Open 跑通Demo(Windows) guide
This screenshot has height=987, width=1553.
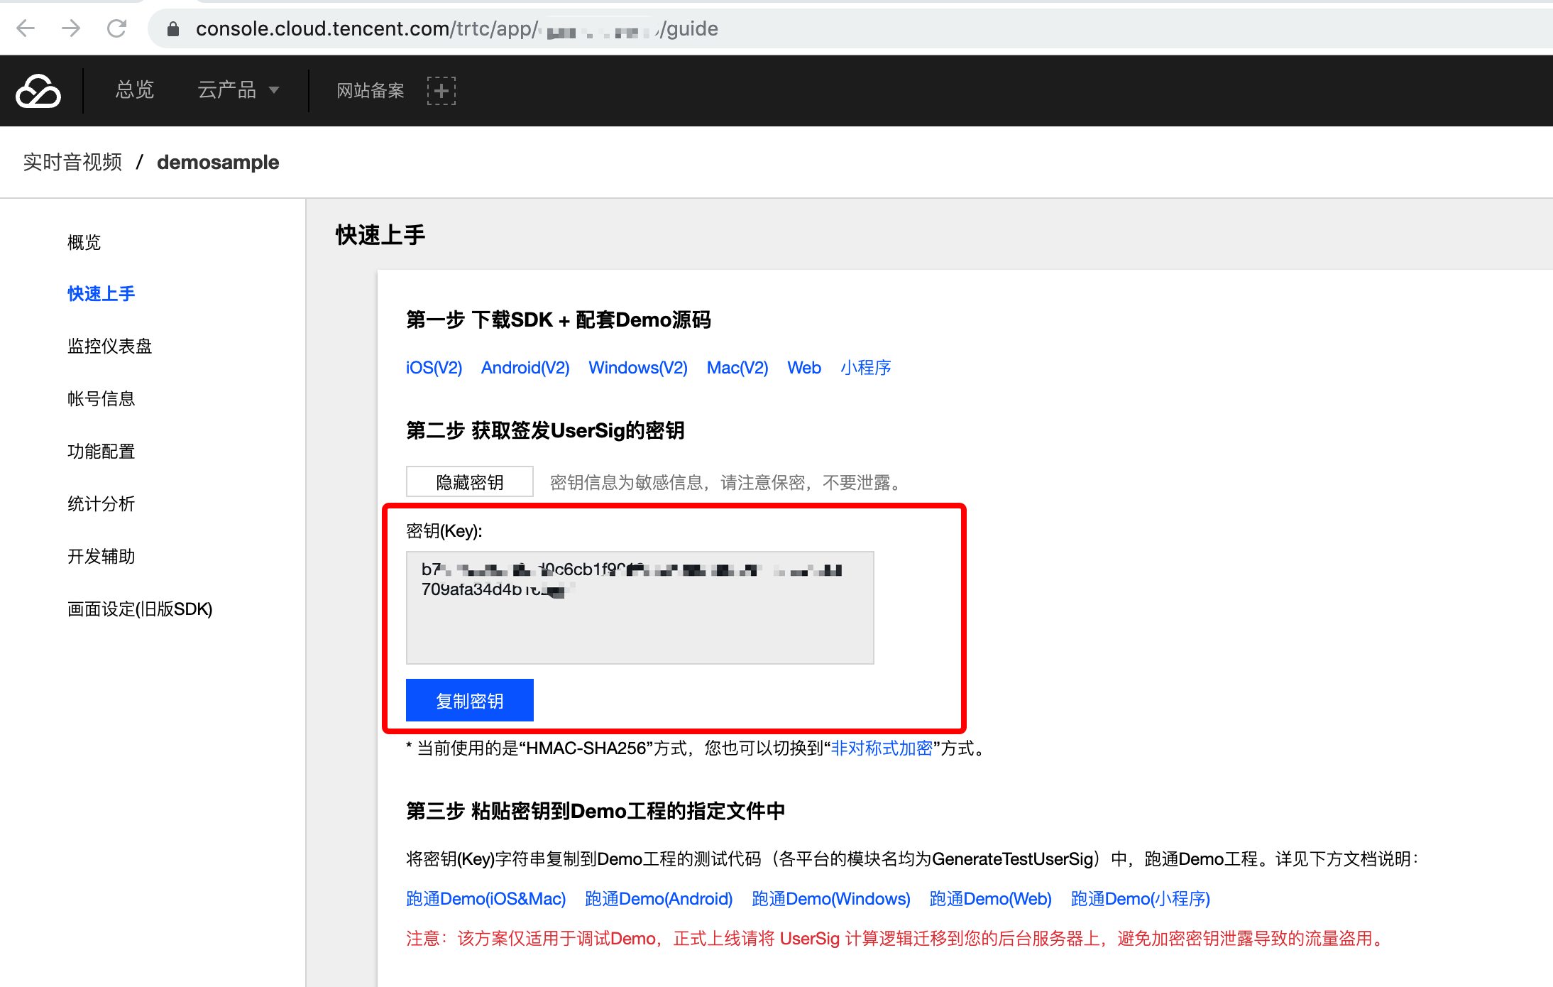831,899
